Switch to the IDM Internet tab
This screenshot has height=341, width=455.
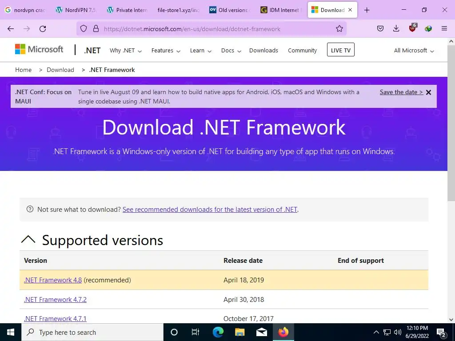coord(281,10)
